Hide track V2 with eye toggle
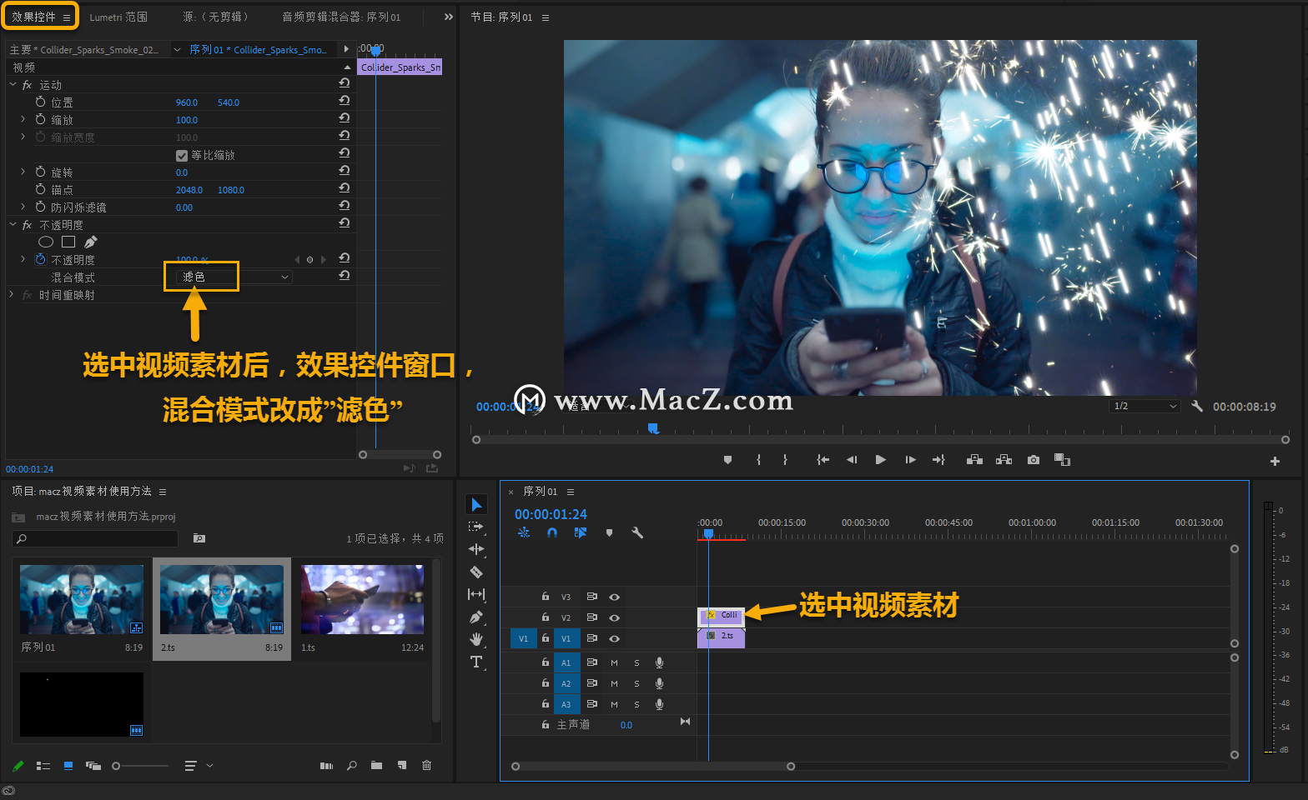 pos(614,617)
